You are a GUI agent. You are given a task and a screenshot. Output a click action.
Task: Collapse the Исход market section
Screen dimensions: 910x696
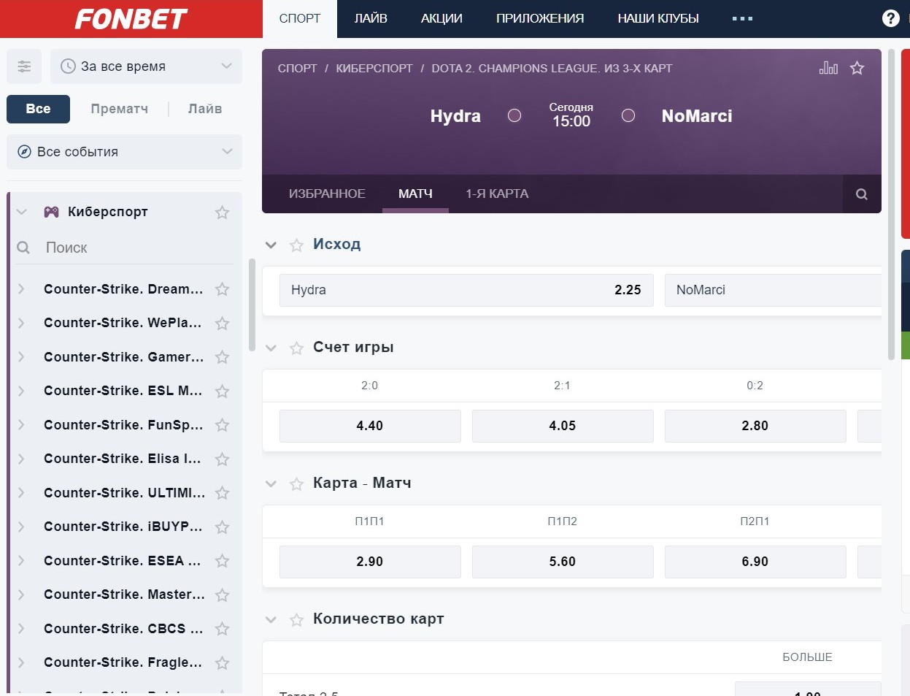[271, 245]
